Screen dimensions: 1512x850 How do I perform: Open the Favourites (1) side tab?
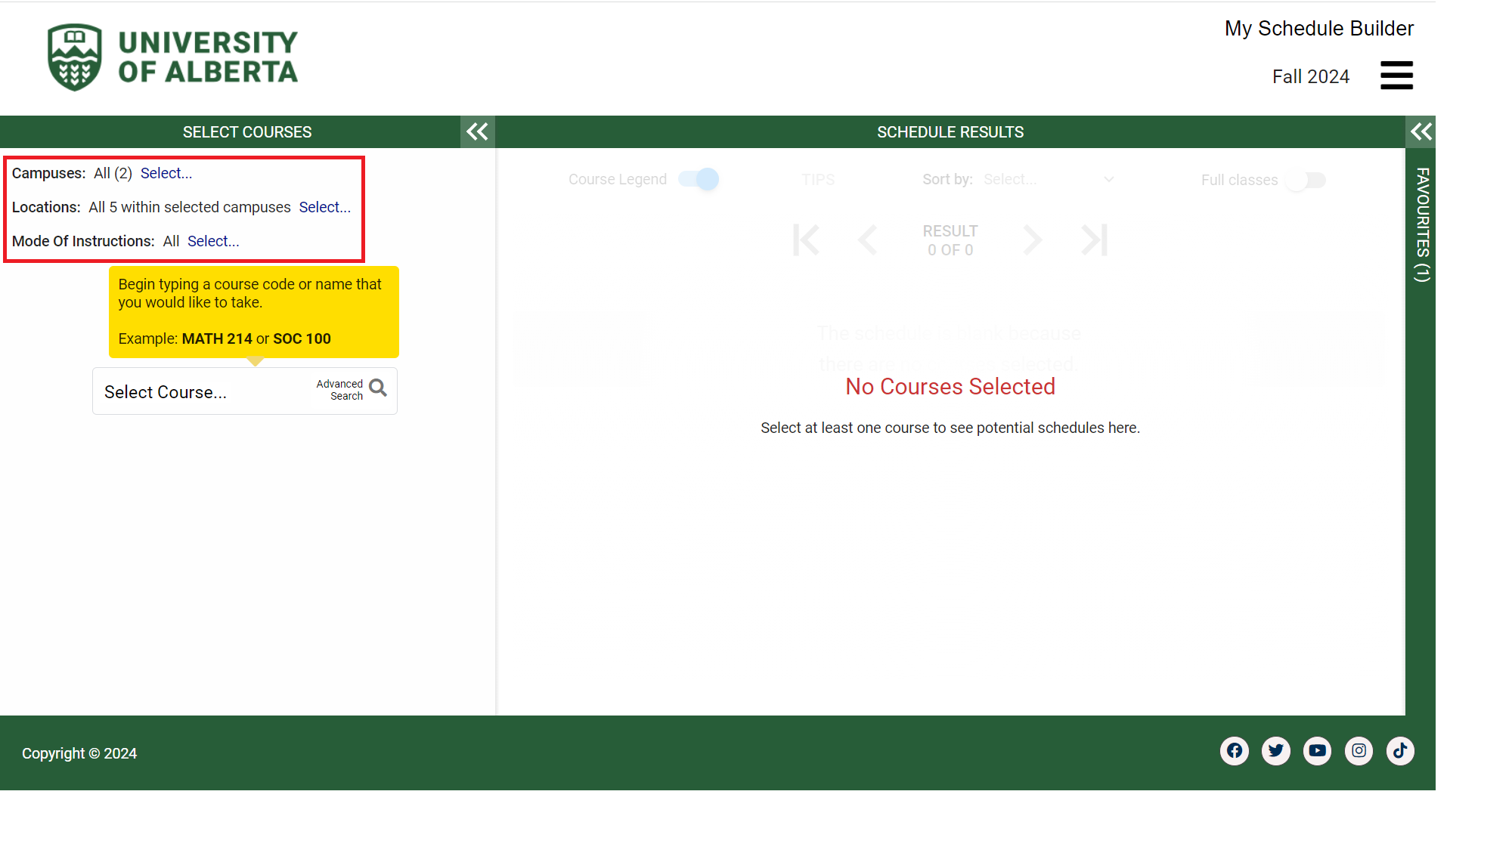click(1421, 224)
